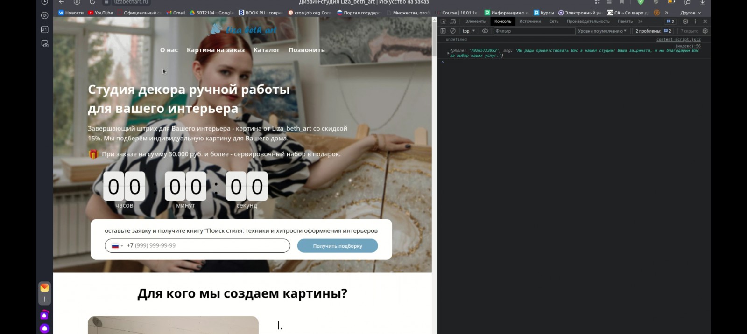Image resolution: width=747 pixels, height=334 pixels.
Task: Expand more DevTools tabs chevron
Action: [641, 21]
